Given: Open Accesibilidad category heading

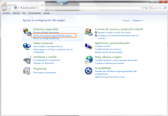Looking at the screenshot, I should (103, 68).
